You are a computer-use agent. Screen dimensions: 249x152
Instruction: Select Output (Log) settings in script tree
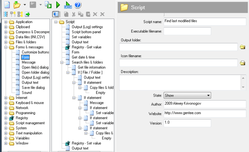pos(87,27)
